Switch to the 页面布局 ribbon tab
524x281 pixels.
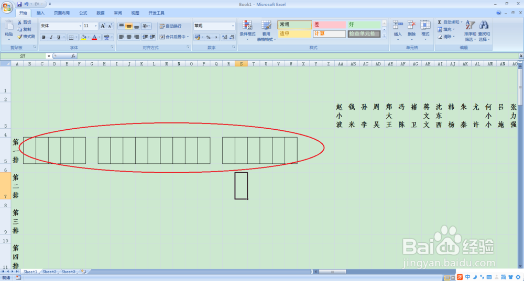click(x=61, y=13)
